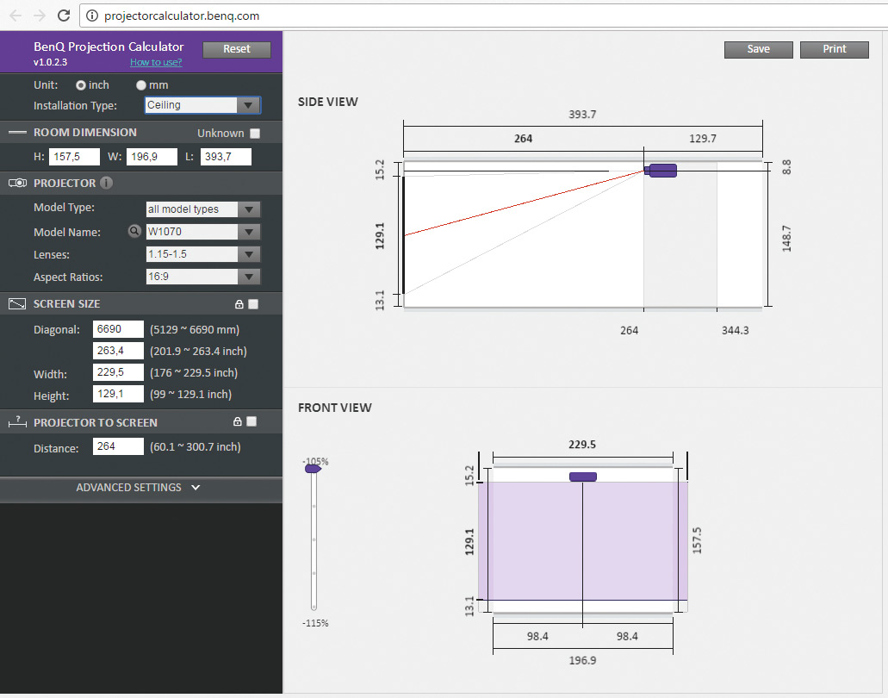Click the lock icon in Screen Size
The image size is (888, 698).
point(239,304)
